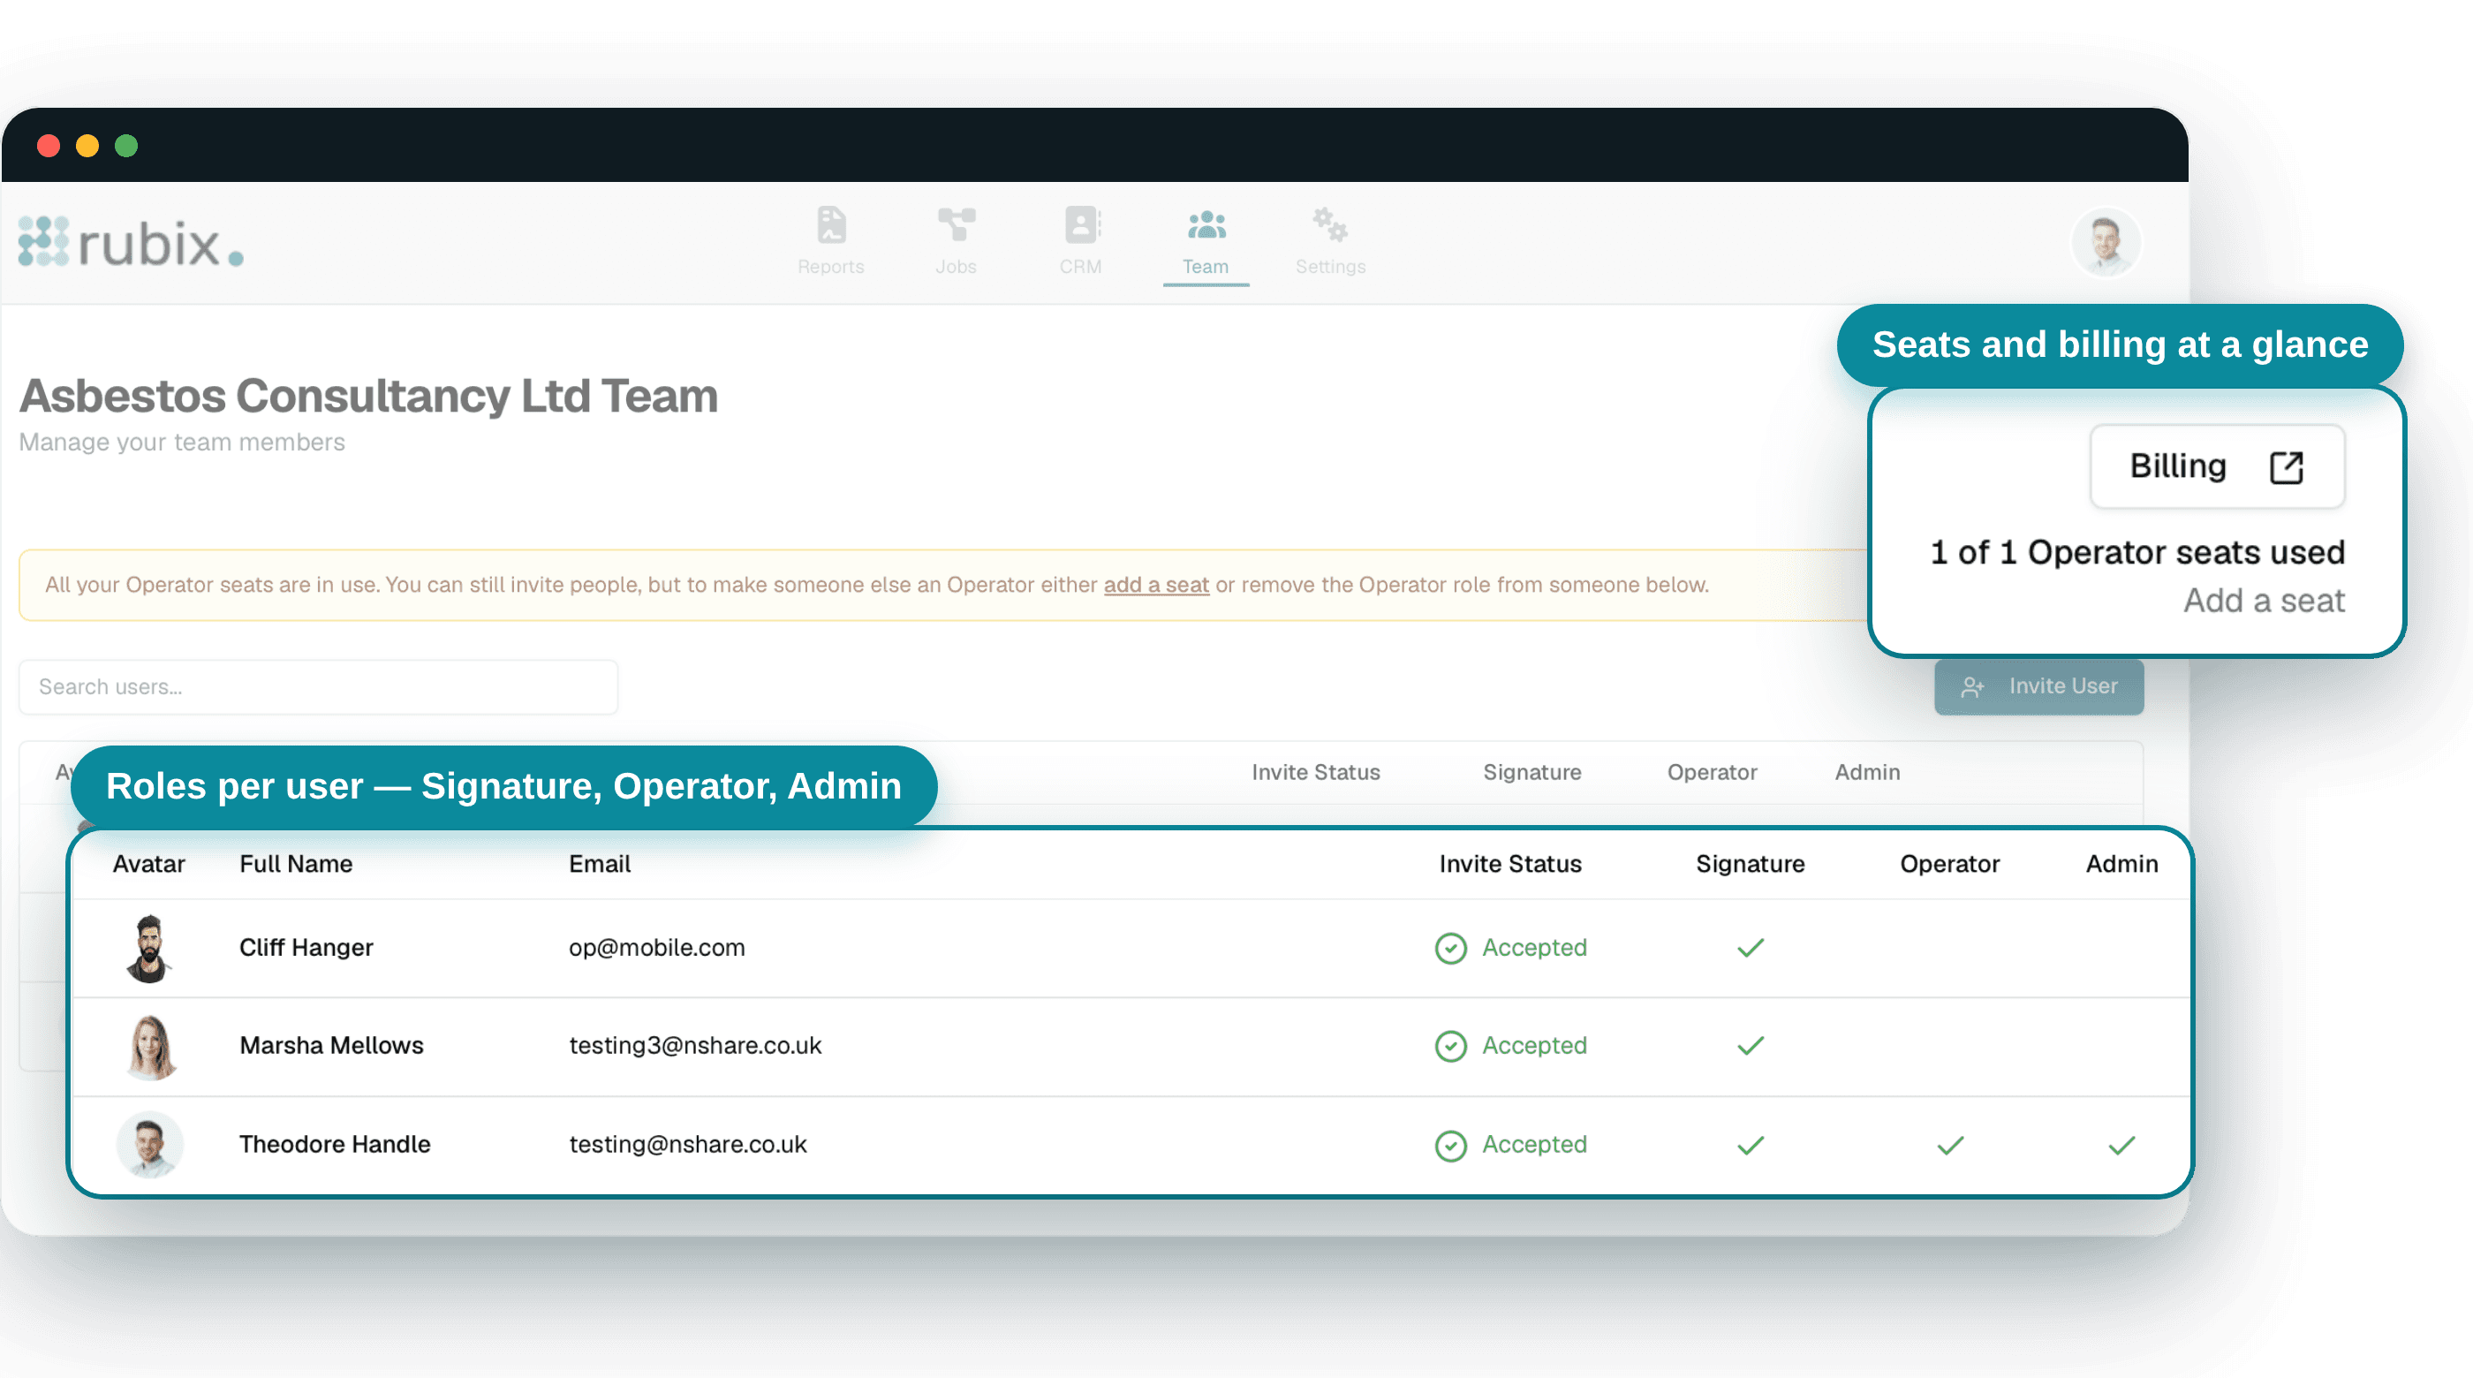
Task: Click the red close window dot
Action: (x=48, y=146)
